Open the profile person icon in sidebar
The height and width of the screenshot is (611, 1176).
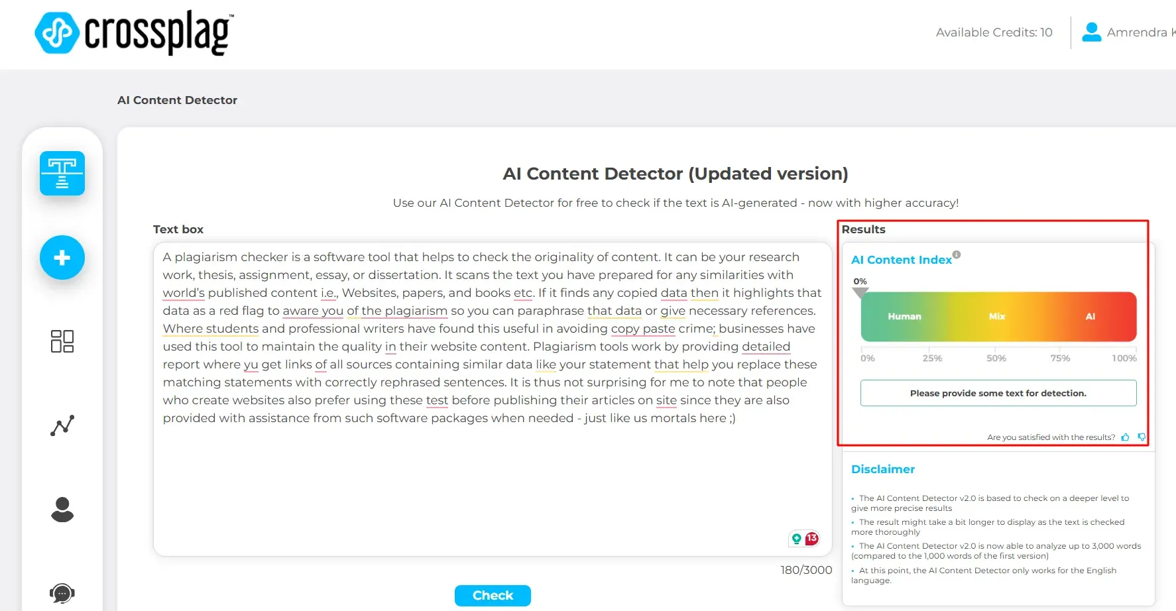[62, 510]
